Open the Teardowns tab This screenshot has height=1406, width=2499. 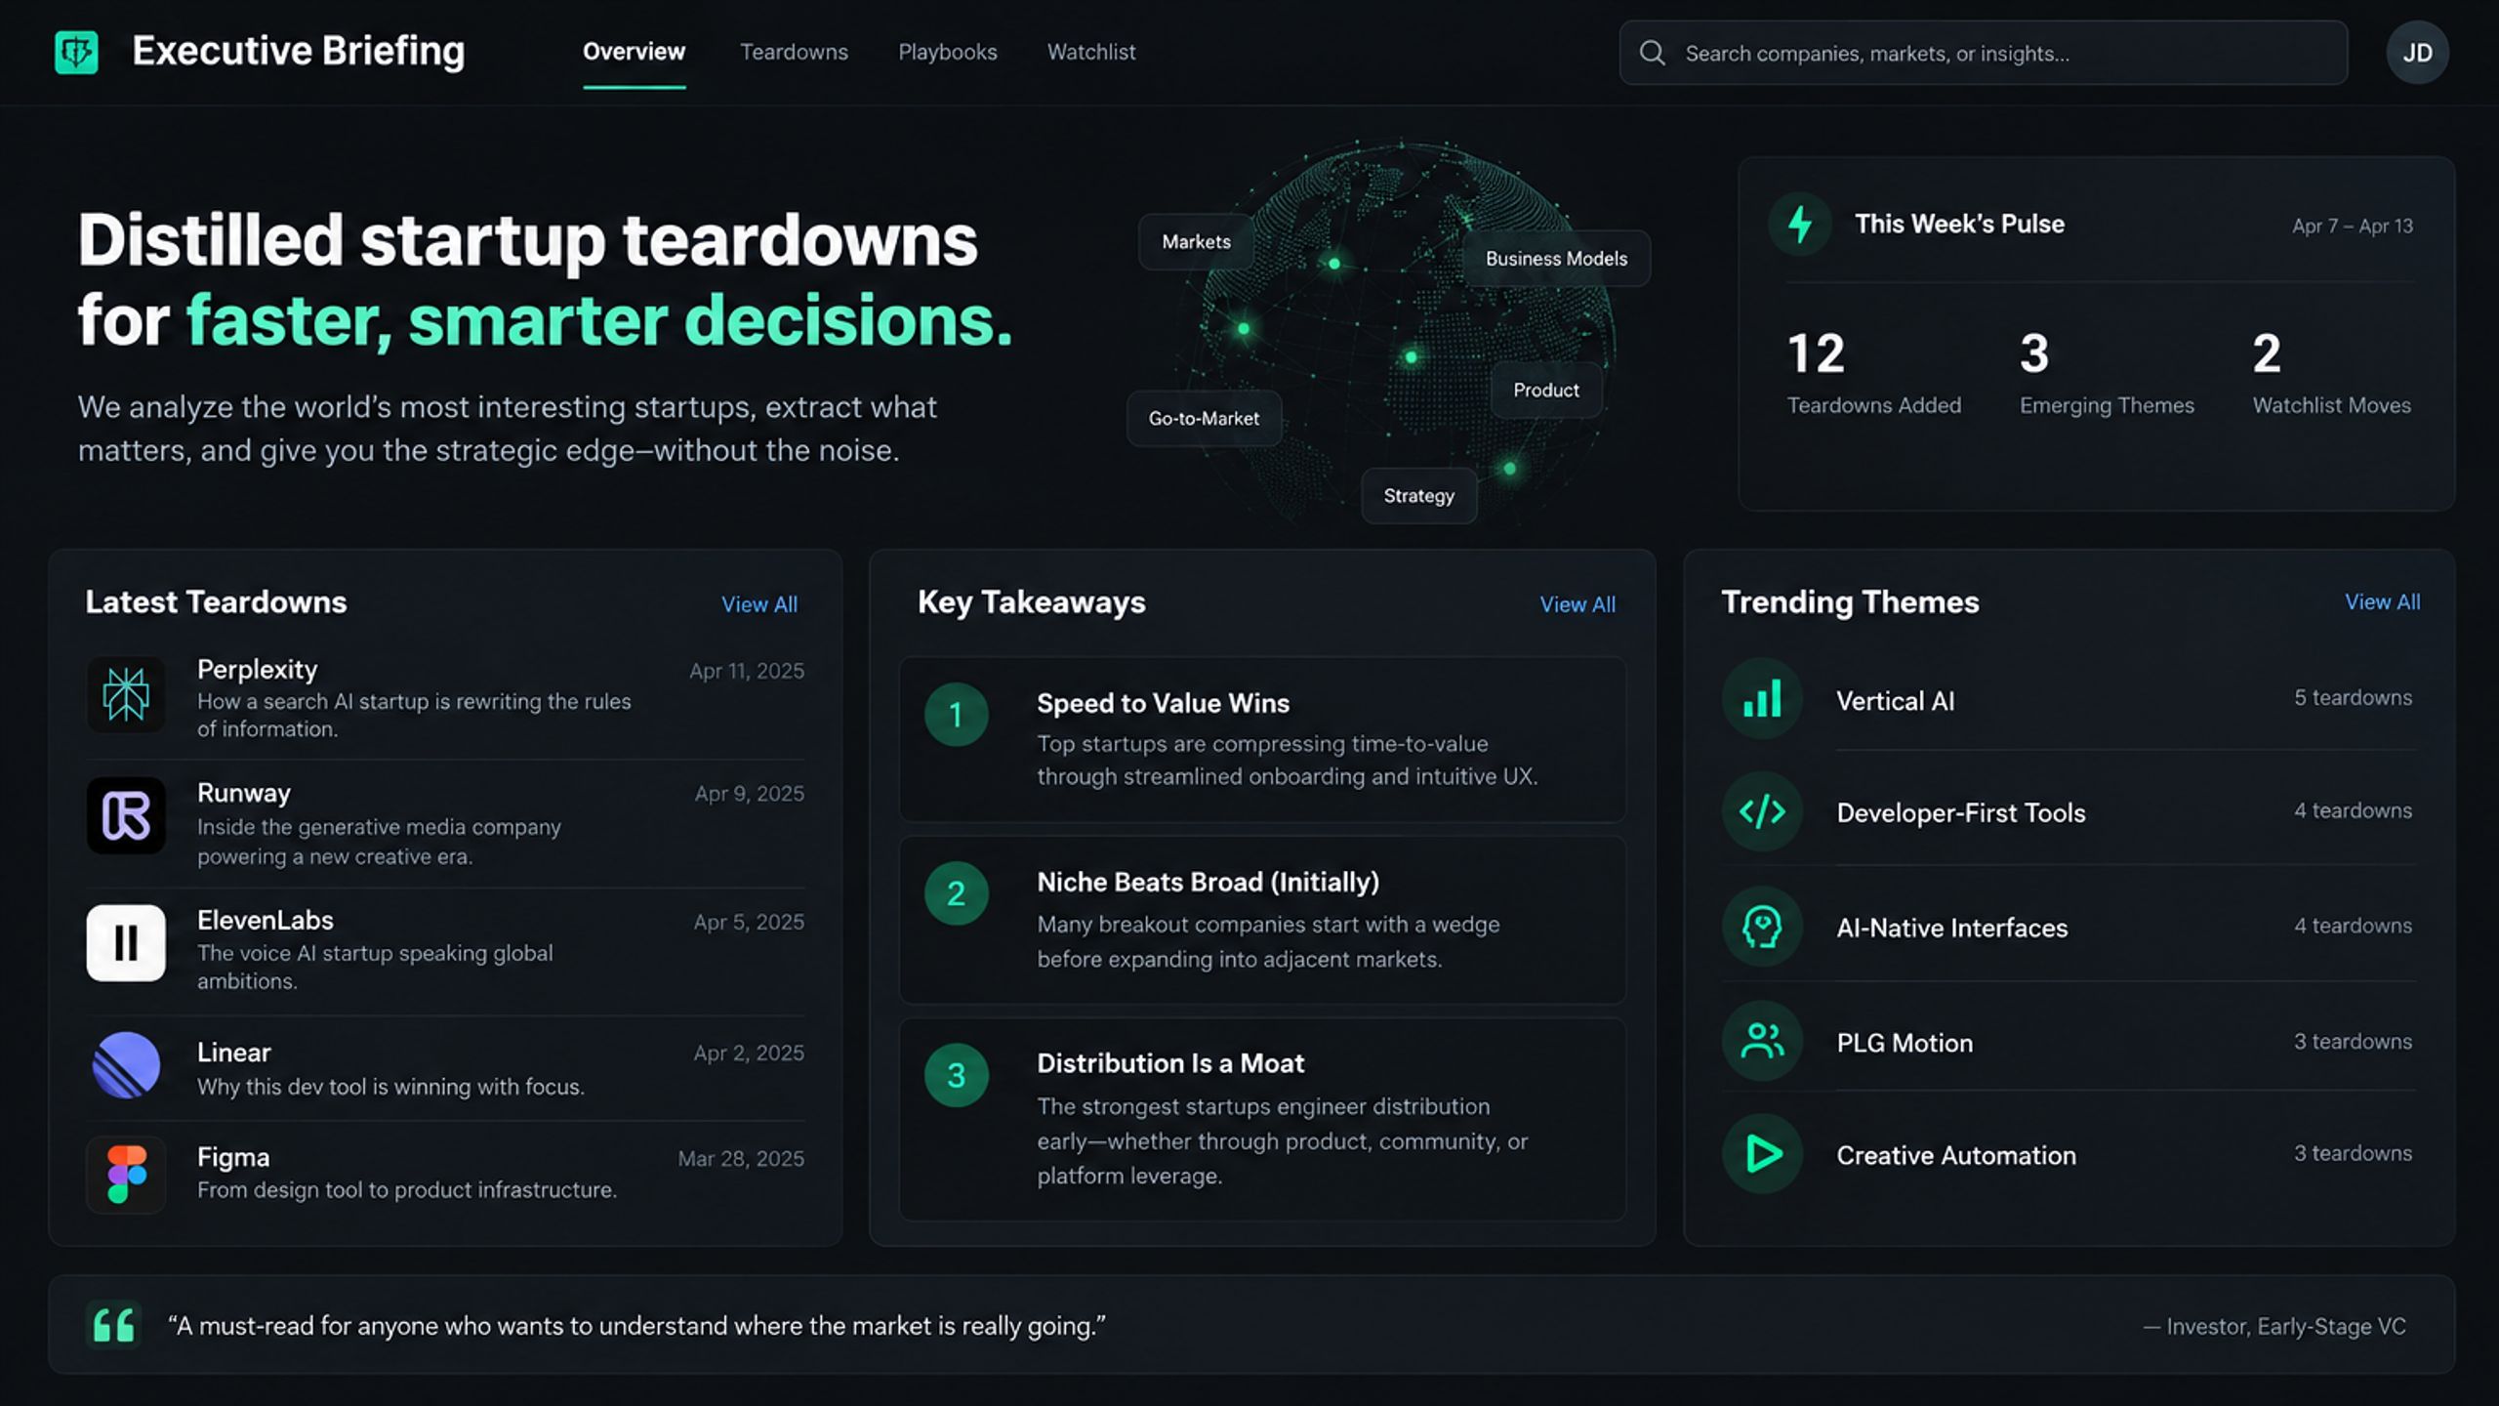[x=794, y=52]
